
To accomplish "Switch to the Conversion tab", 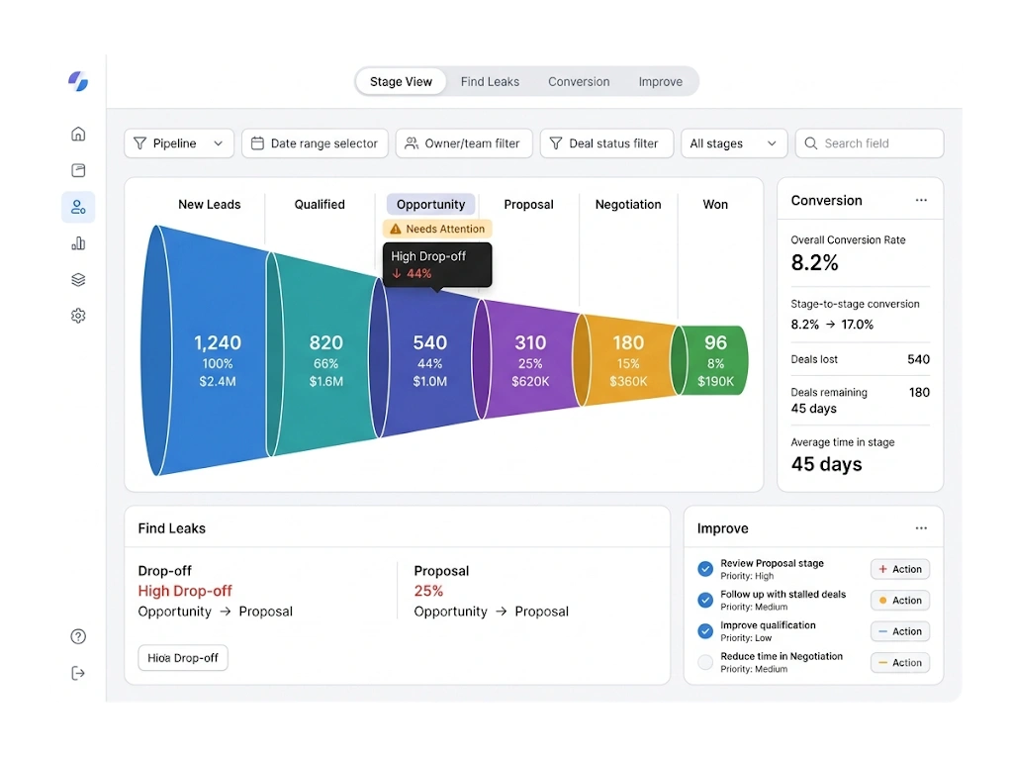I will tap(579, 82).
